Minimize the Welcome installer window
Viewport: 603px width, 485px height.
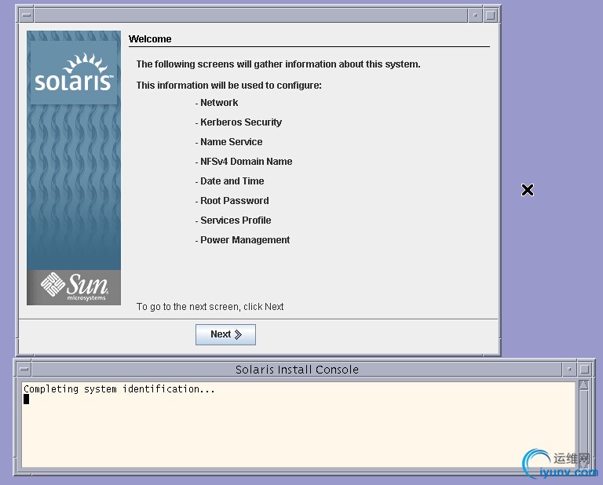[475, 16]
